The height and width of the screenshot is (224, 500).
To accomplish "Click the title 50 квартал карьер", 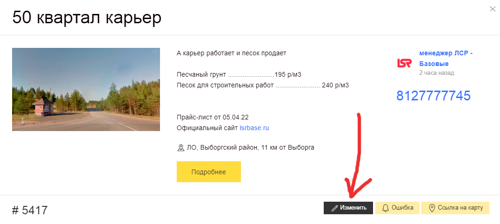I will [x=87, y=18].
